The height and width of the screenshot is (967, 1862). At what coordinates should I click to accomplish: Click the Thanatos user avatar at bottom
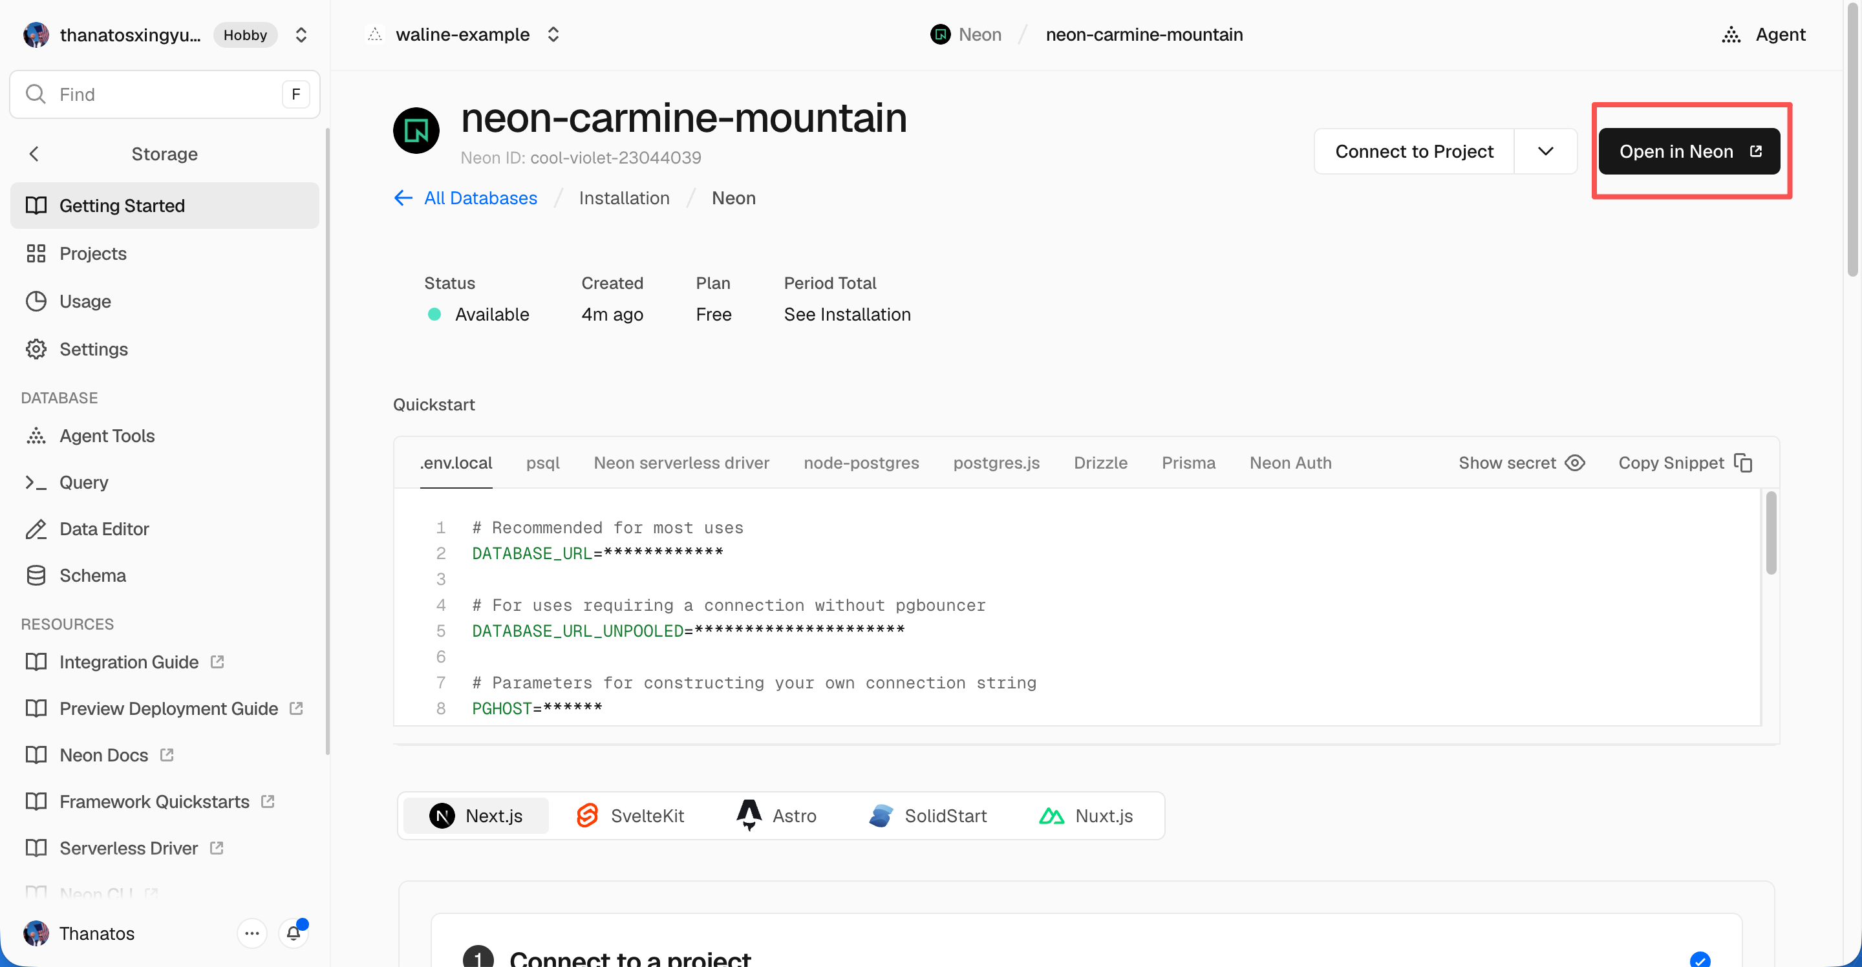click(36, 933)
